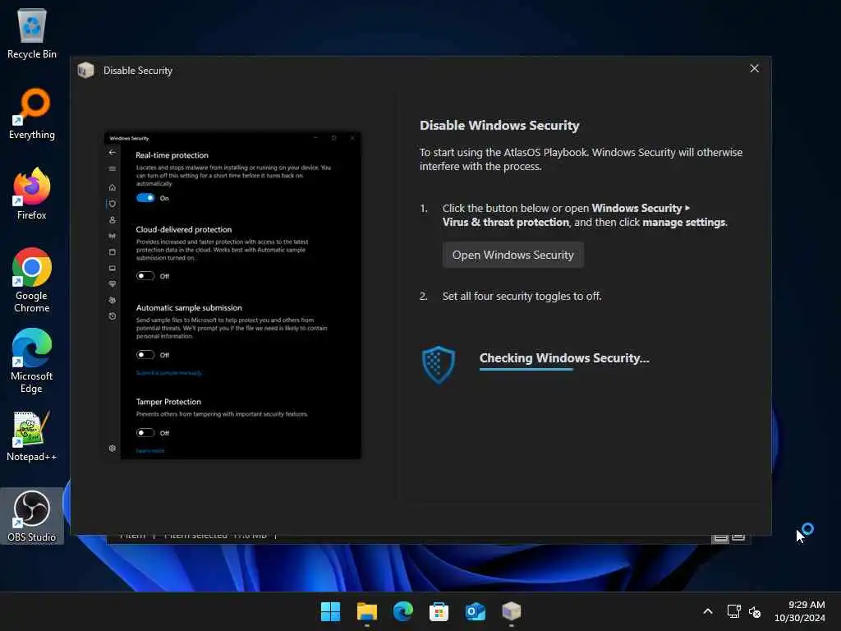The height and width of the screenshot is (631, 841).
Task: Open the Windows Start menu
Action: (x=330, y=611)
